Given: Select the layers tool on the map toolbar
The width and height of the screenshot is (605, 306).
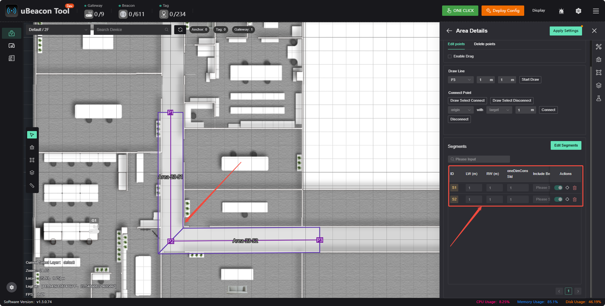Looking at the screenshot, I should pos(32,173).
